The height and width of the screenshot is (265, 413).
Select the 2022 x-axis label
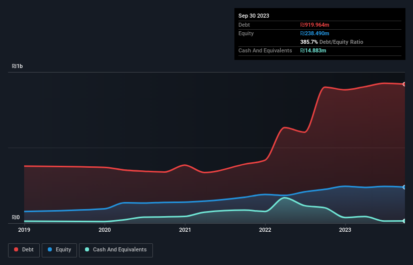click(265, 230)
